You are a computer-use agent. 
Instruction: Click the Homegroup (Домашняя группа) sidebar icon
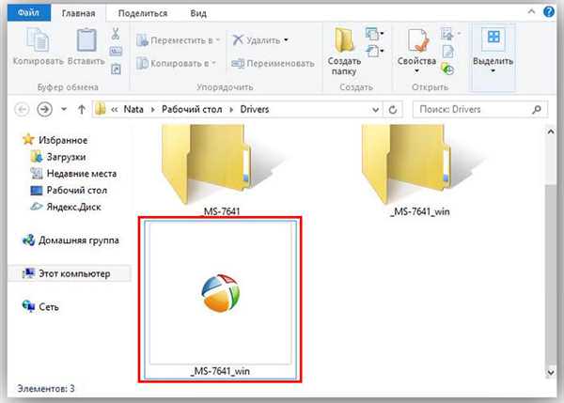(29, 240)
